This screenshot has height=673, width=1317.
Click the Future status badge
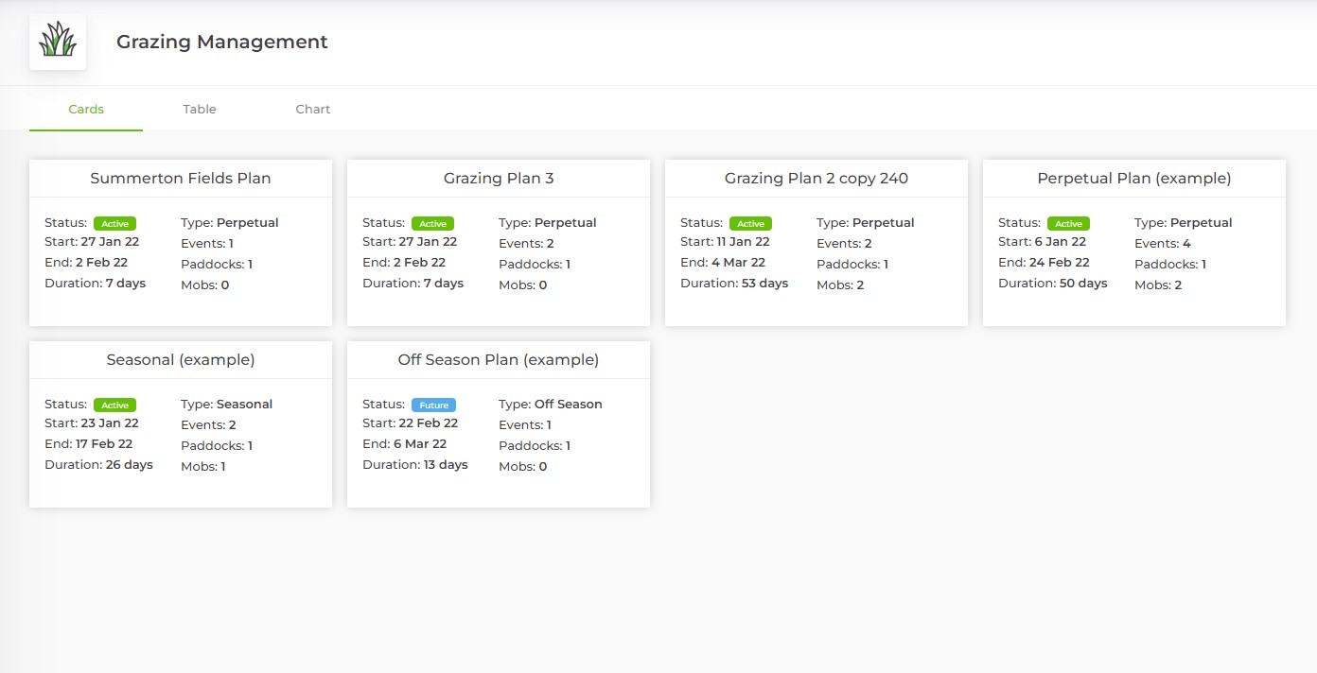click(433, 405)
